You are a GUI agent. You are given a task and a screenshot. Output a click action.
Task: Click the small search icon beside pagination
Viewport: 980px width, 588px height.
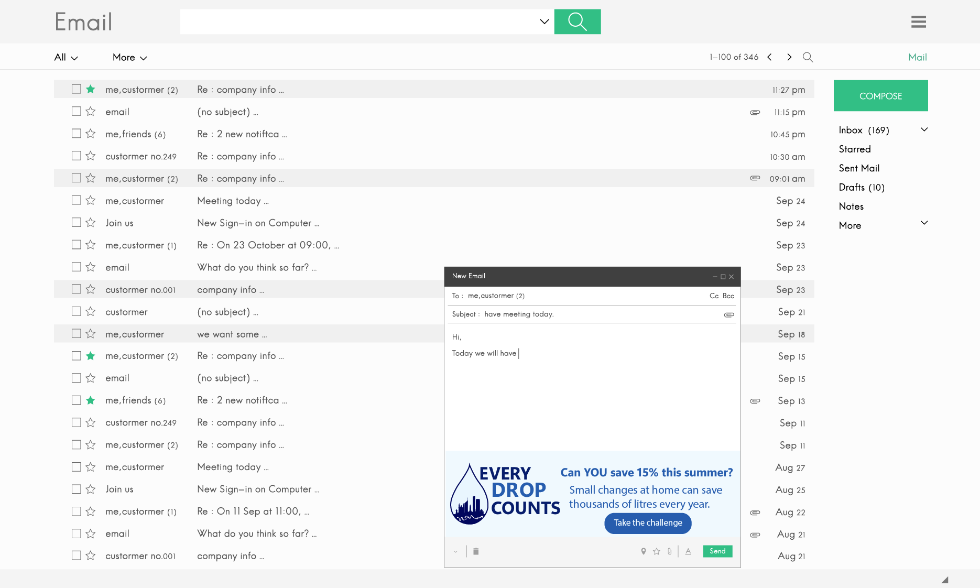[x=808, y=57]
